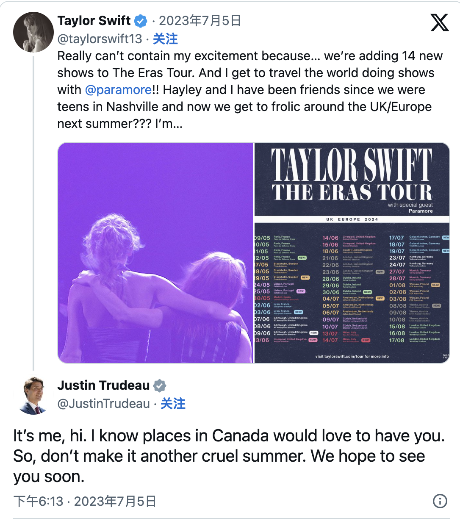Click the X logo icon
The width and height of the screenshot is (460, 521).
click(439, 22)
